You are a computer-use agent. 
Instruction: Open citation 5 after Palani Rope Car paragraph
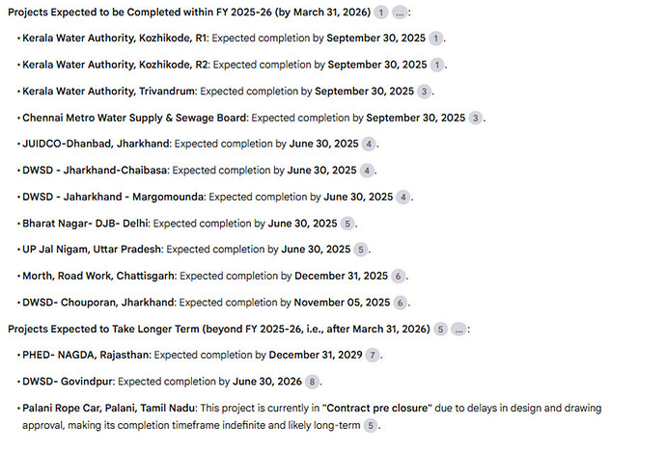coord(371,426)
